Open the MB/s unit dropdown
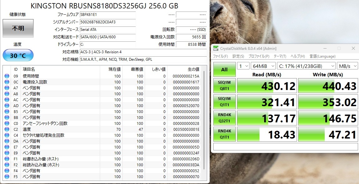The height and width of the screenshot is (184, 359). (347, 66)
